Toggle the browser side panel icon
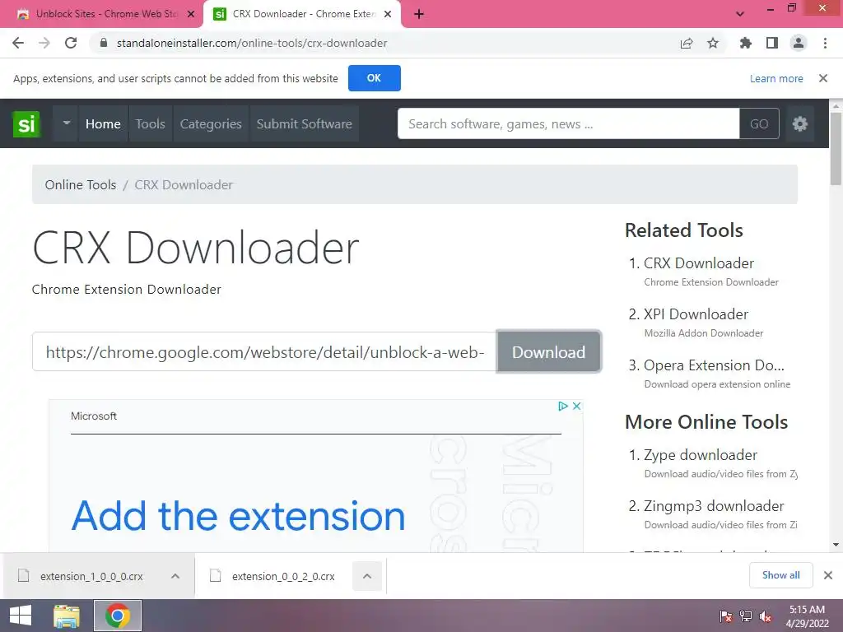The width and height of the screenshot is (843, 632). pos(772,43)
